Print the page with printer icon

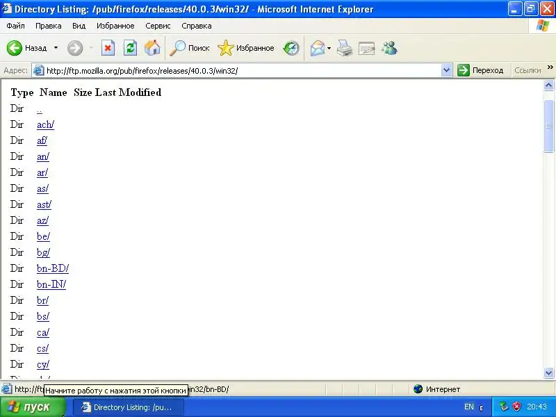click(x=344, y=48)
